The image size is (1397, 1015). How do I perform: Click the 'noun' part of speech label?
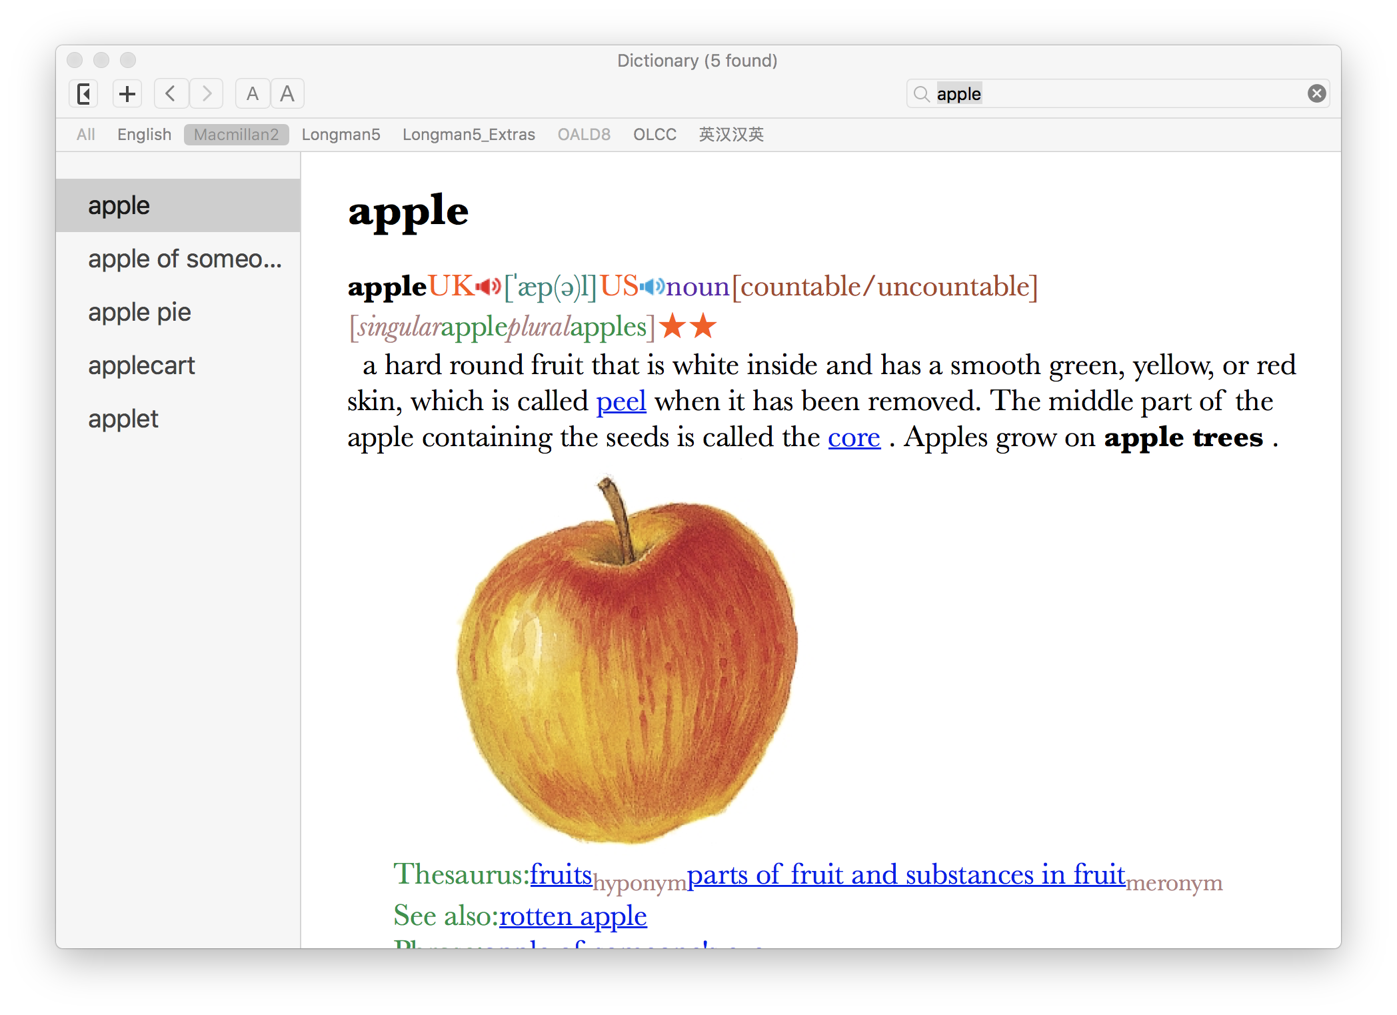tap(698, 287)
